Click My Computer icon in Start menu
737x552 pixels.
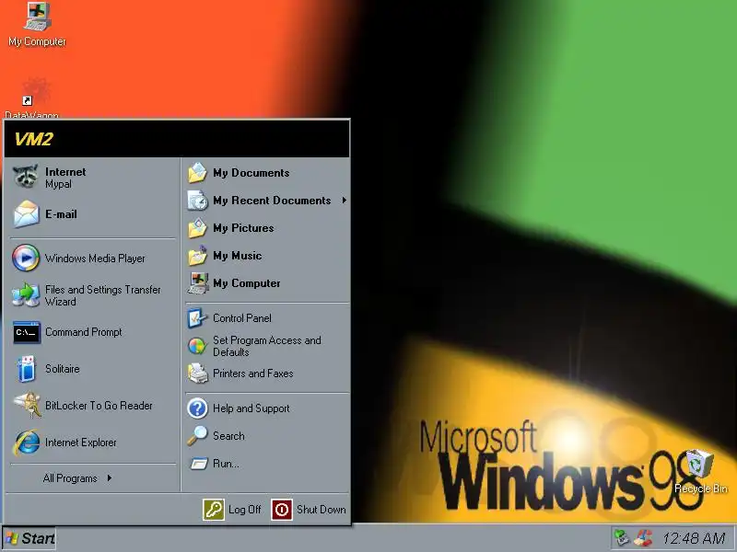click(x=197, y=283)
